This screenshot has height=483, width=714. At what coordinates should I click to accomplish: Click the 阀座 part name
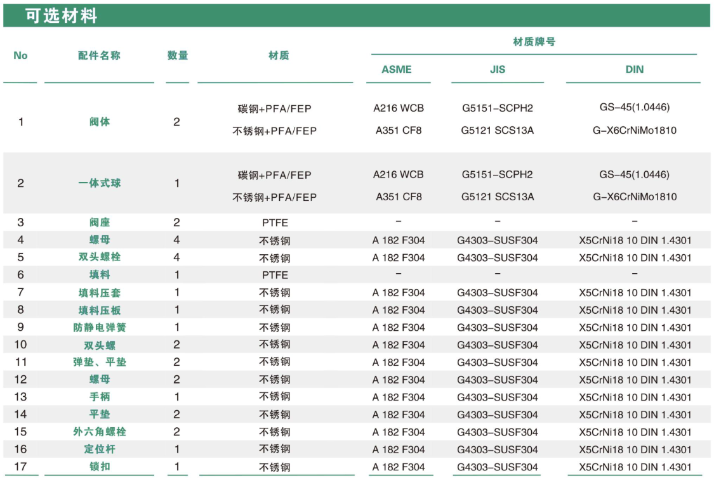click(x=100, y=222)
